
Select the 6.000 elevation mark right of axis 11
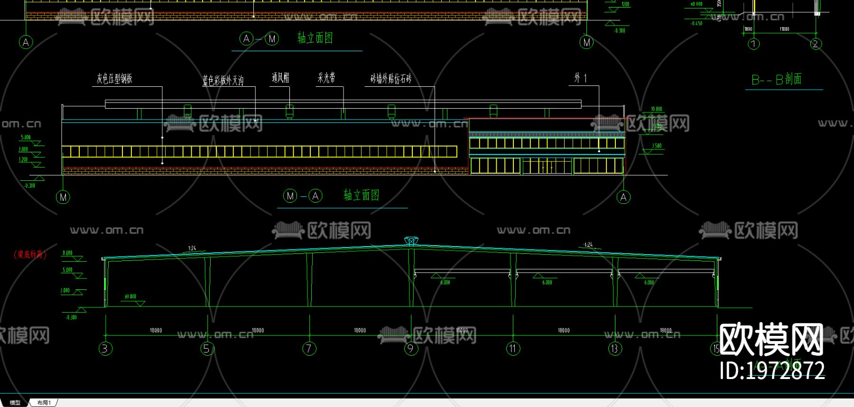coord(548,283)
